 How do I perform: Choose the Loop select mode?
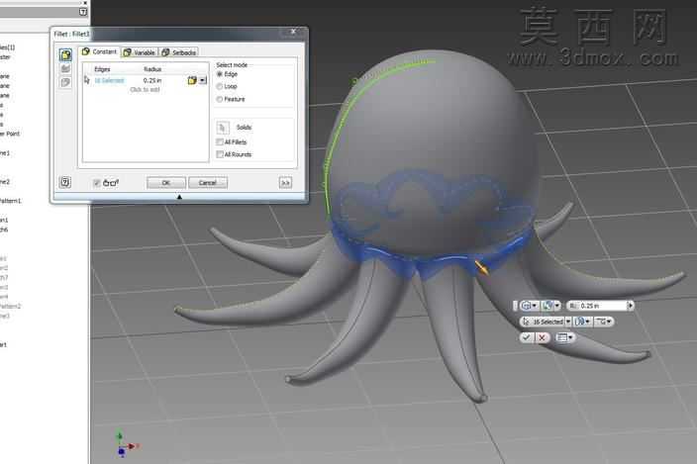[x=220, y=86]
